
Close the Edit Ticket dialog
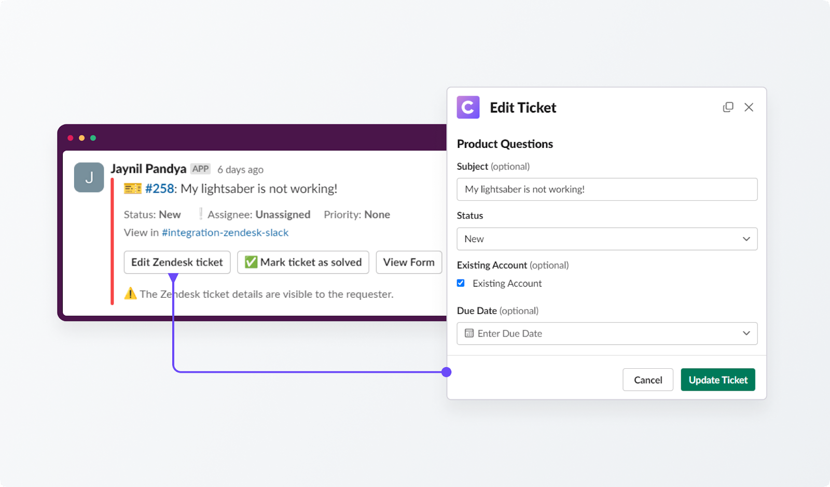[749, 107]
